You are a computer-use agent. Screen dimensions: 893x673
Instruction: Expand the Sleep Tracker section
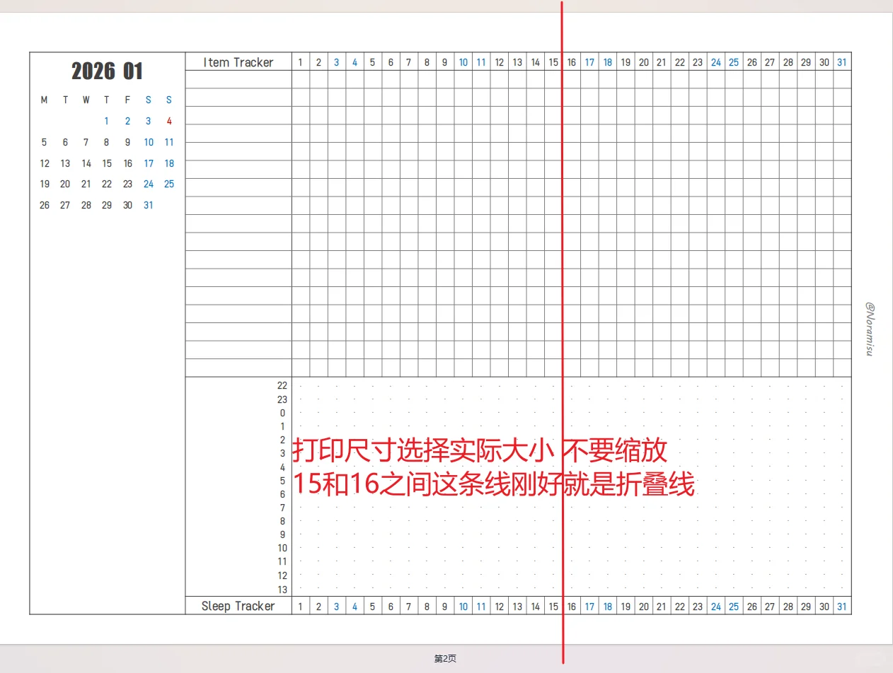click(239, 606)
